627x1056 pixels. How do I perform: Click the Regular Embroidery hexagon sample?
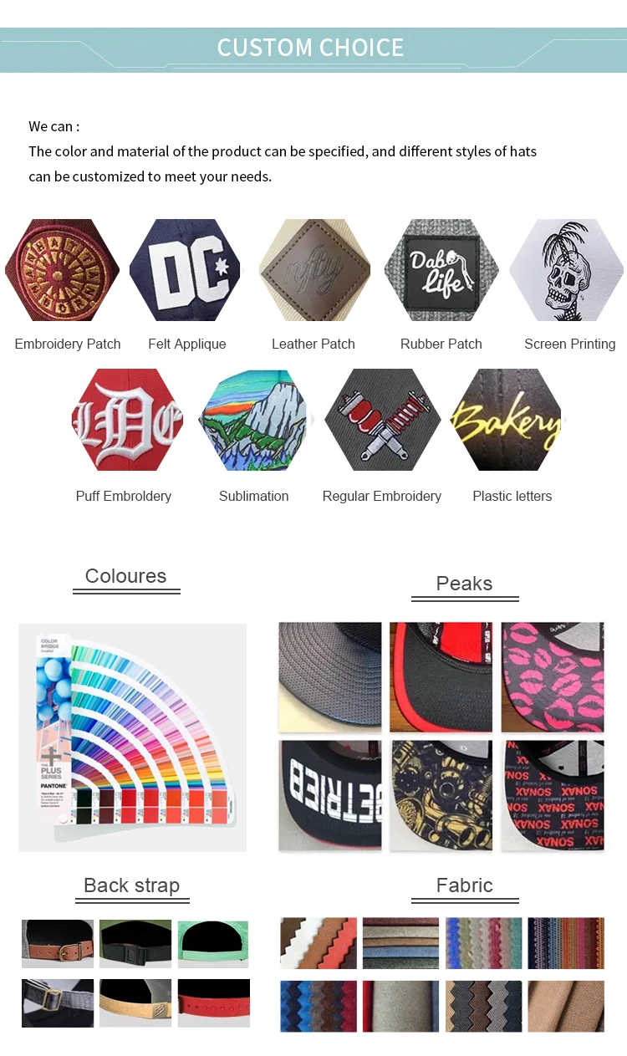coord(382,420)
